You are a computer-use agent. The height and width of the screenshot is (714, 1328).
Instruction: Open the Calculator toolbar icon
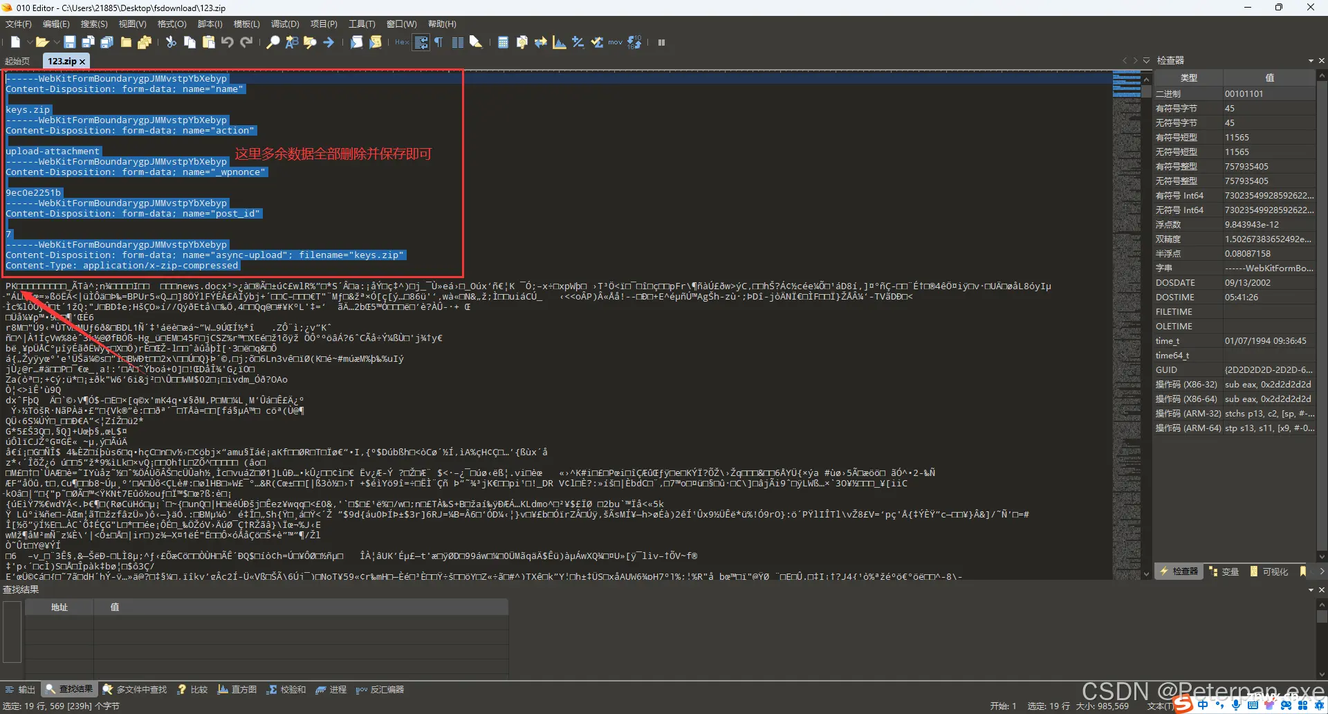tap(503, 42)
